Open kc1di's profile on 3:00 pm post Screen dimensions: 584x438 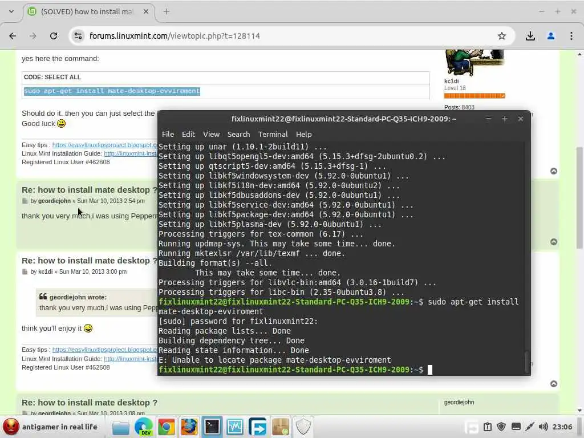point(46,271)
